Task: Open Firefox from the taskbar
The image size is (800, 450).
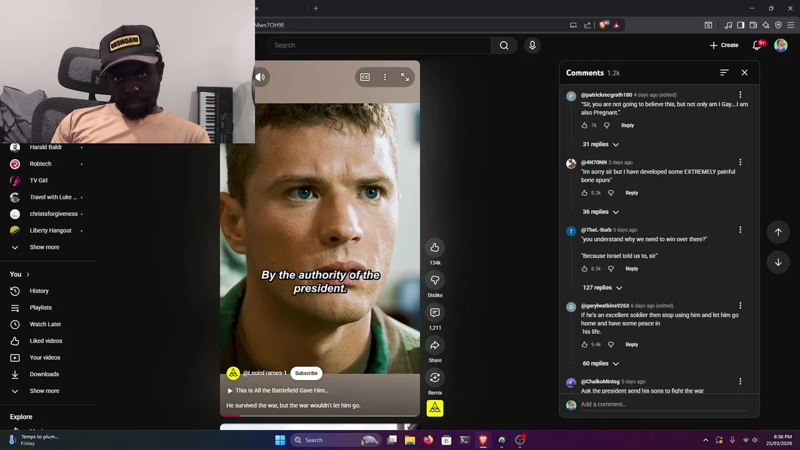Action: click(427, 440)
